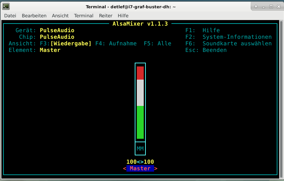Open the Datei menu
Viewport: 284px width, 181px height.
coord(10,16)
